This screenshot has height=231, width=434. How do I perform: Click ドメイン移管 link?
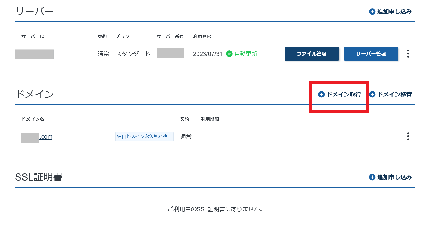pos(391,94)
